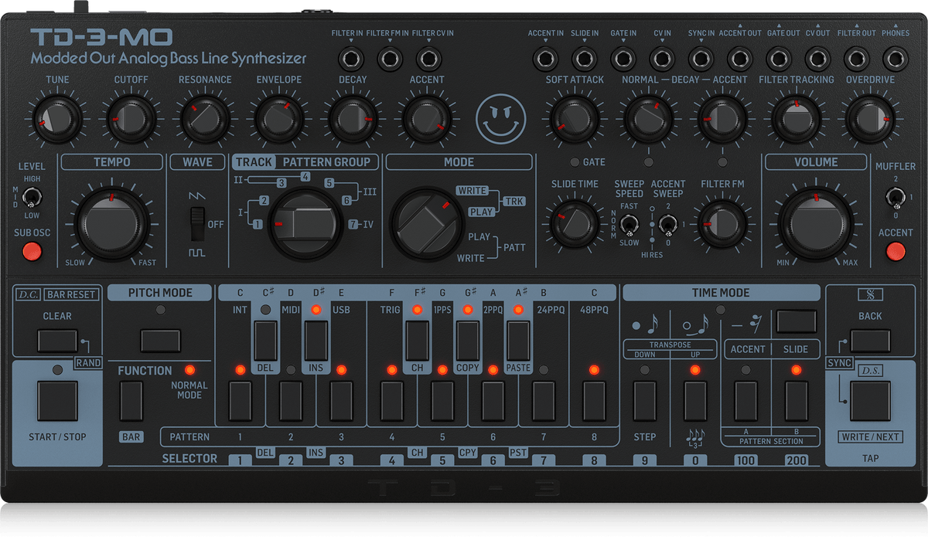Screen dimensions: 928x543
Task: Click the CUTOFF knob
Action: [132, 119]
